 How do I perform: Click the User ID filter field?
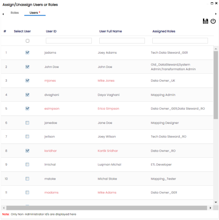click(69, 41)
